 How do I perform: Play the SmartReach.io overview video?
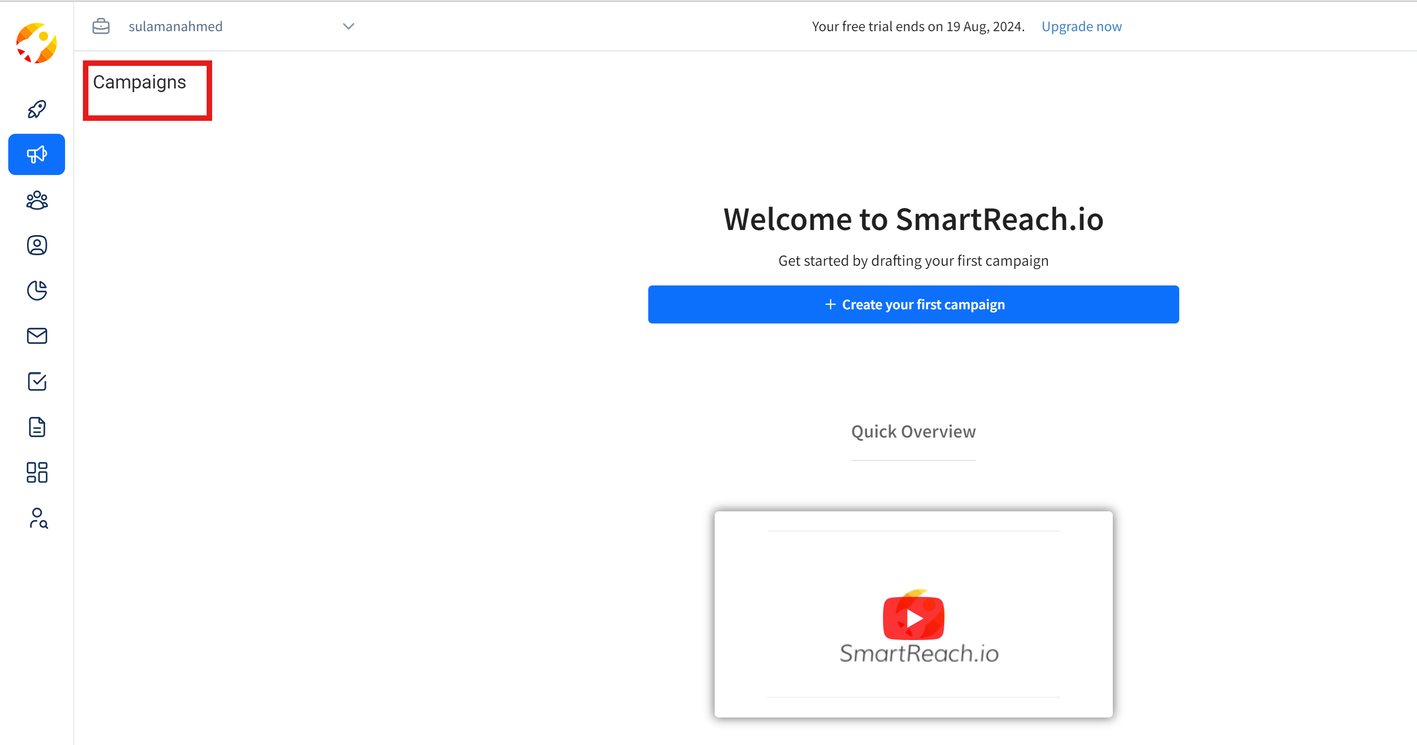913,618
